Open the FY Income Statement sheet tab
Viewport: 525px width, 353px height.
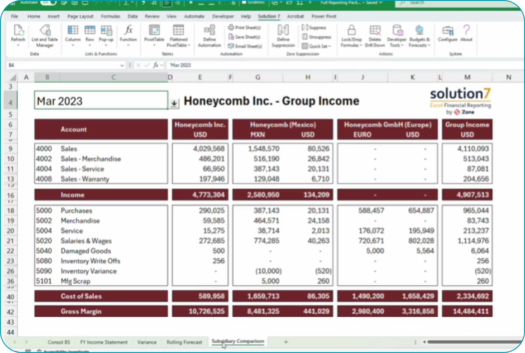103,342
